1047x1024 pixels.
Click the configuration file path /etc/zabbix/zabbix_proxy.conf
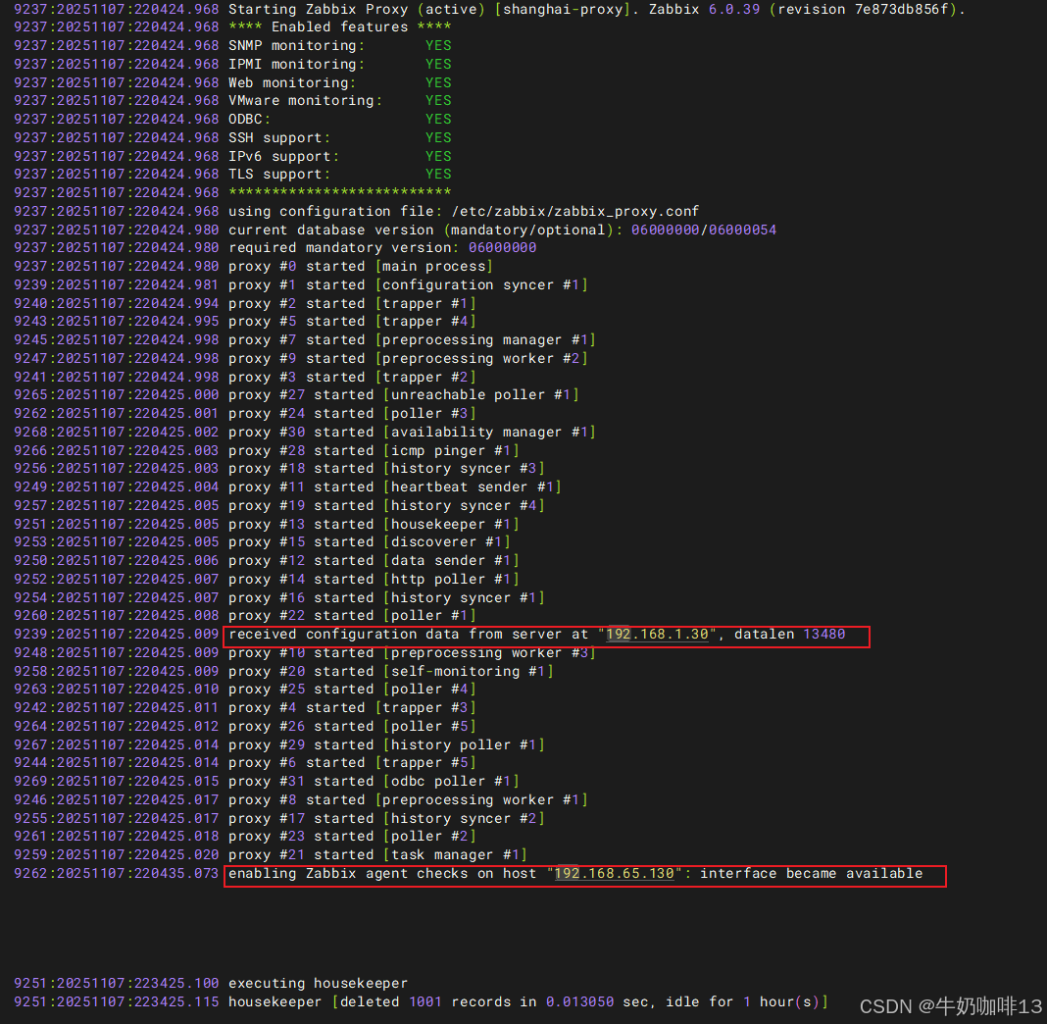click(x=574, y=211)
